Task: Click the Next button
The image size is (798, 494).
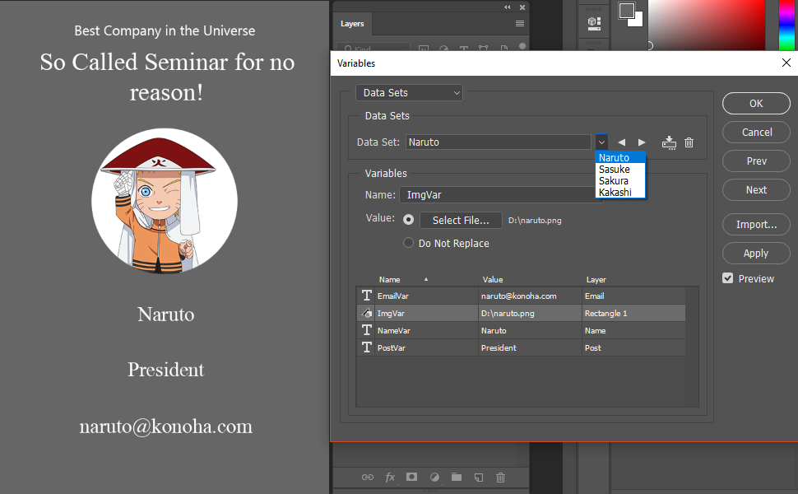Action: click(756, 190)
